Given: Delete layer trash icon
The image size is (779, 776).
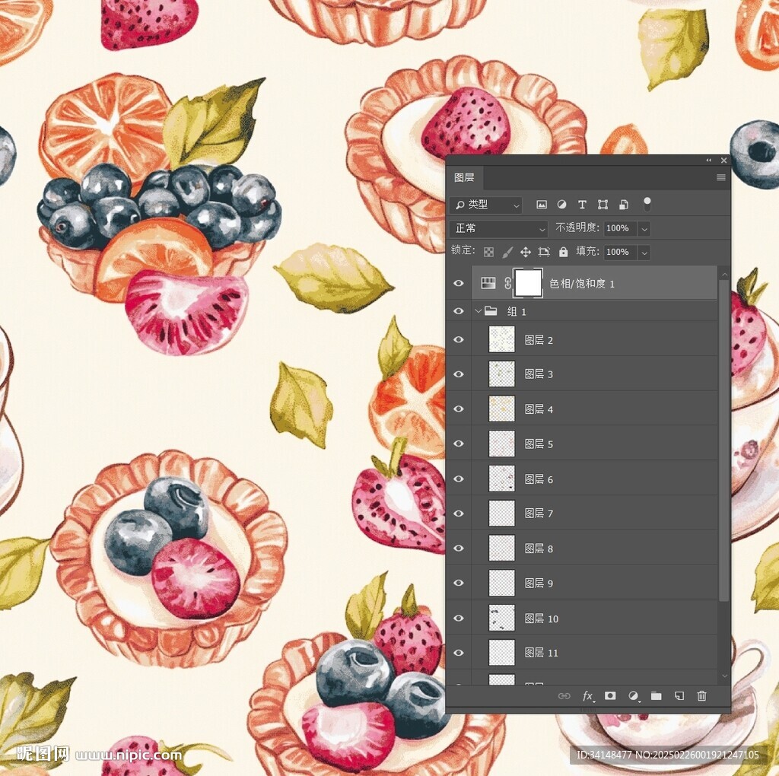Looking at the screenshot, I should [x=701, y=695].
